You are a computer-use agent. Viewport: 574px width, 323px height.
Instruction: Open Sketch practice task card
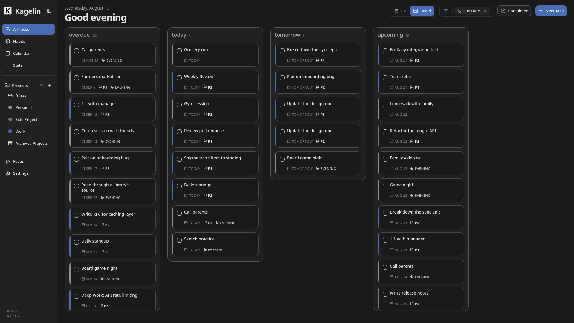coord(215,244)
